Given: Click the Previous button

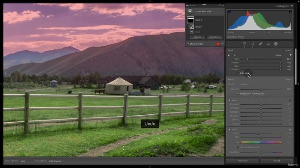Looking at the screenshot, I should point(242,161).
